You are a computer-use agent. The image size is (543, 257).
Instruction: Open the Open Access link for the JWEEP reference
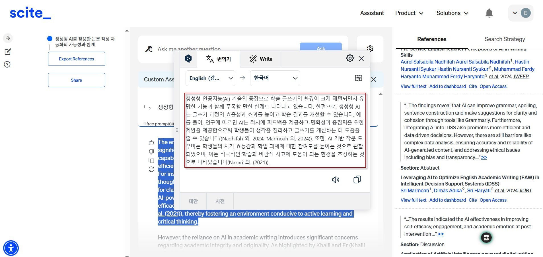tap(493, 86)
